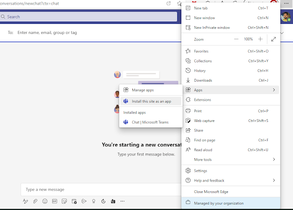Screen dimensions: 293x210
Task: Click the full screen zoom icon
Action: [x=274, y=39]
